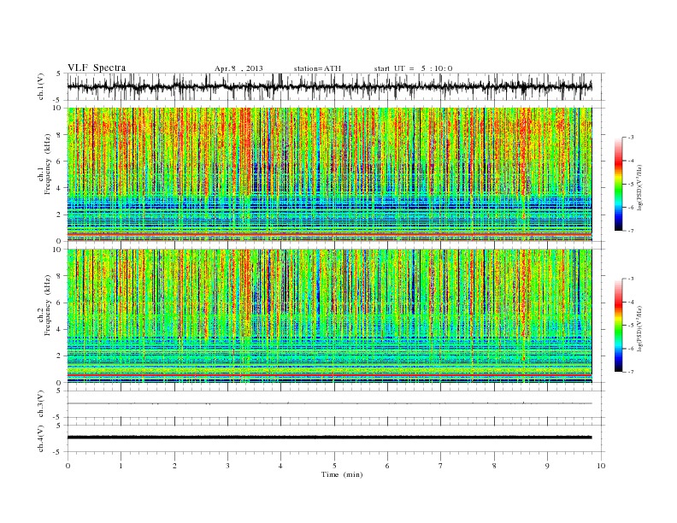Click the "log(PSD)" label beside ch.2 colorbar
677x523 pixels.
point(639,328)
